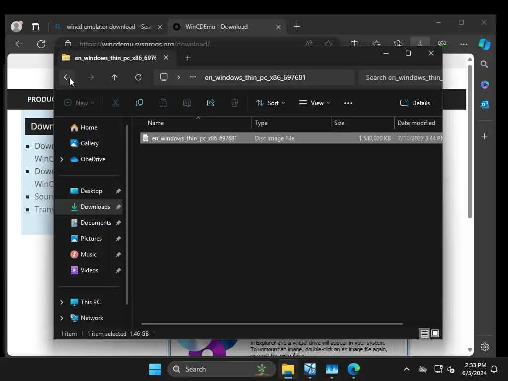Open Microsoft Edge from the taskbar

[353, 369]
